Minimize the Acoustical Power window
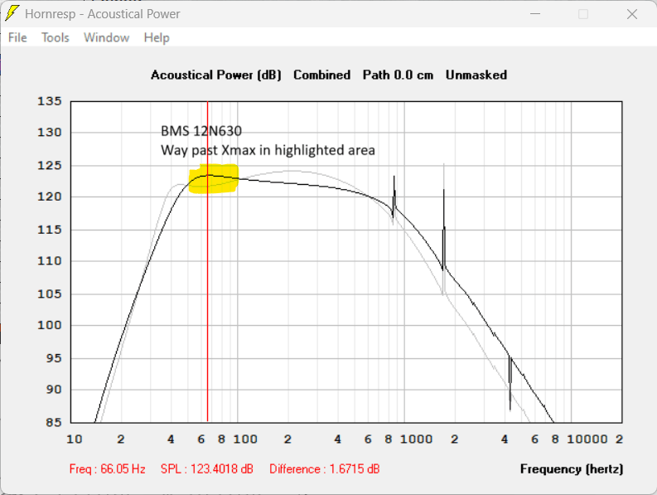Viewport: 657px width, 495px height. point(535,14)
